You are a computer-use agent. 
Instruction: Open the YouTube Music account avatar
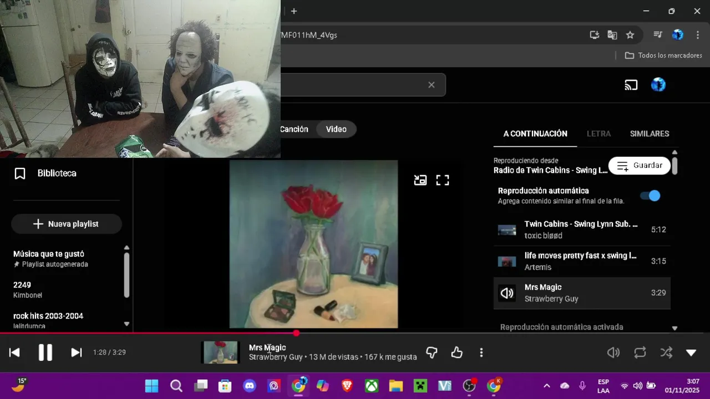(x=658, y=85)
